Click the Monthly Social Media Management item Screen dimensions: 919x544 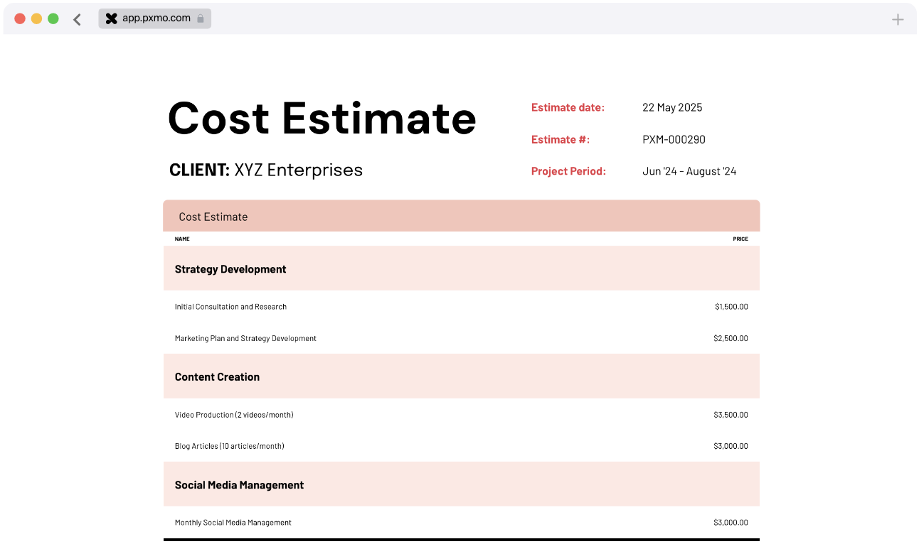pyautogui.click(x=233, y=523)
